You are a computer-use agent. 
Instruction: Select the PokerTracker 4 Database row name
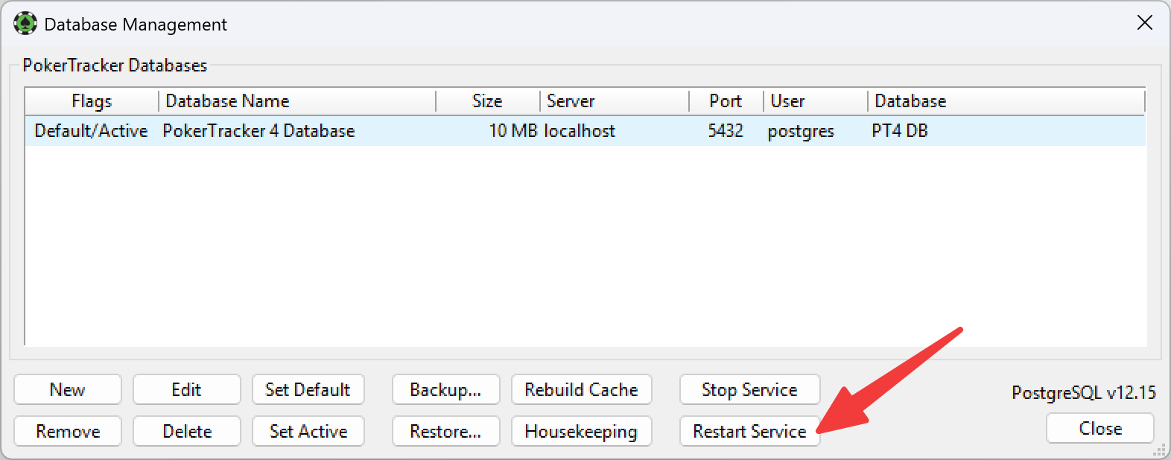[258, 131]
